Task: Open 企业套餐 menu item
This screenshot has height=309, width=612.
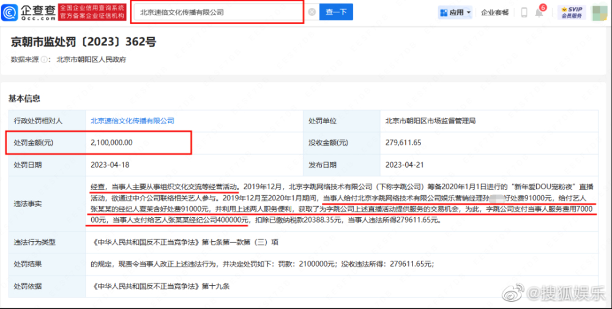Action: [x=494, y=12]
